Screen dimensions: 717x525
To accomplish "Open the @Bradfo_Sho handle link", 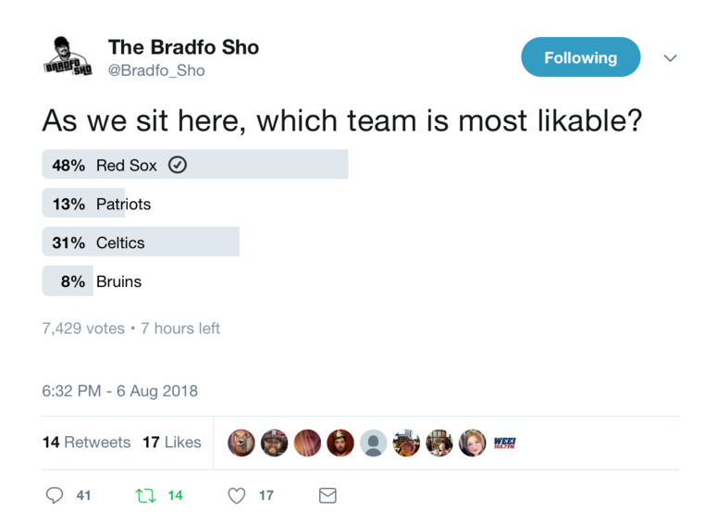I will pos(156,70).
